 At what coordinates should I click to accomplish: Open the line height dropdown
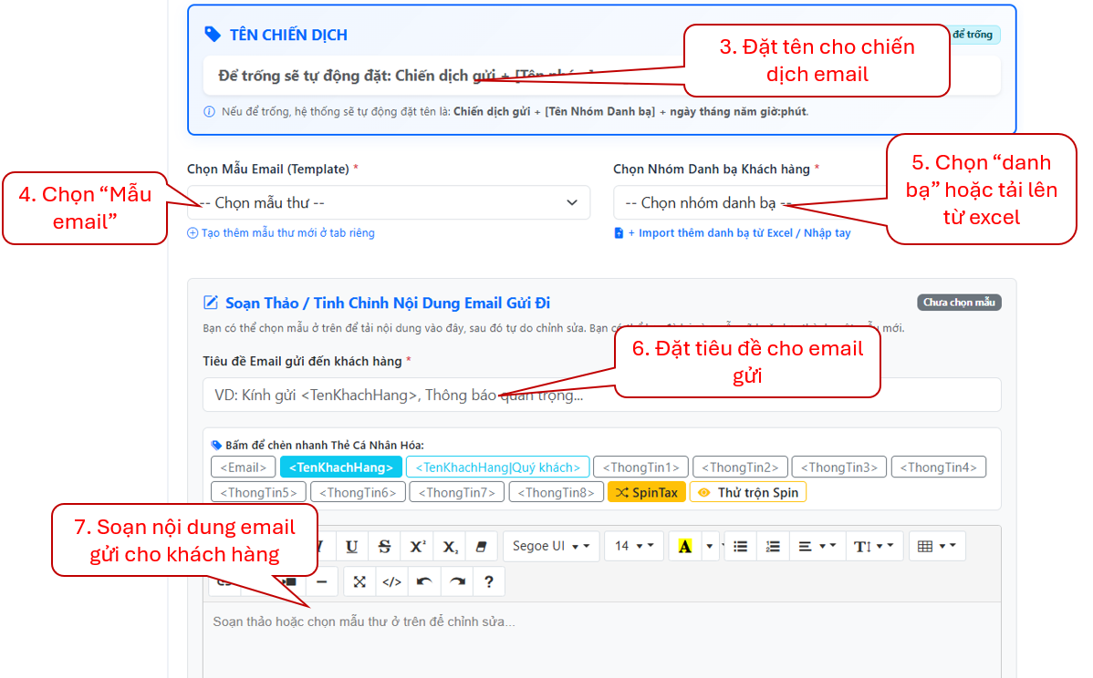click(x=874, y=547)
